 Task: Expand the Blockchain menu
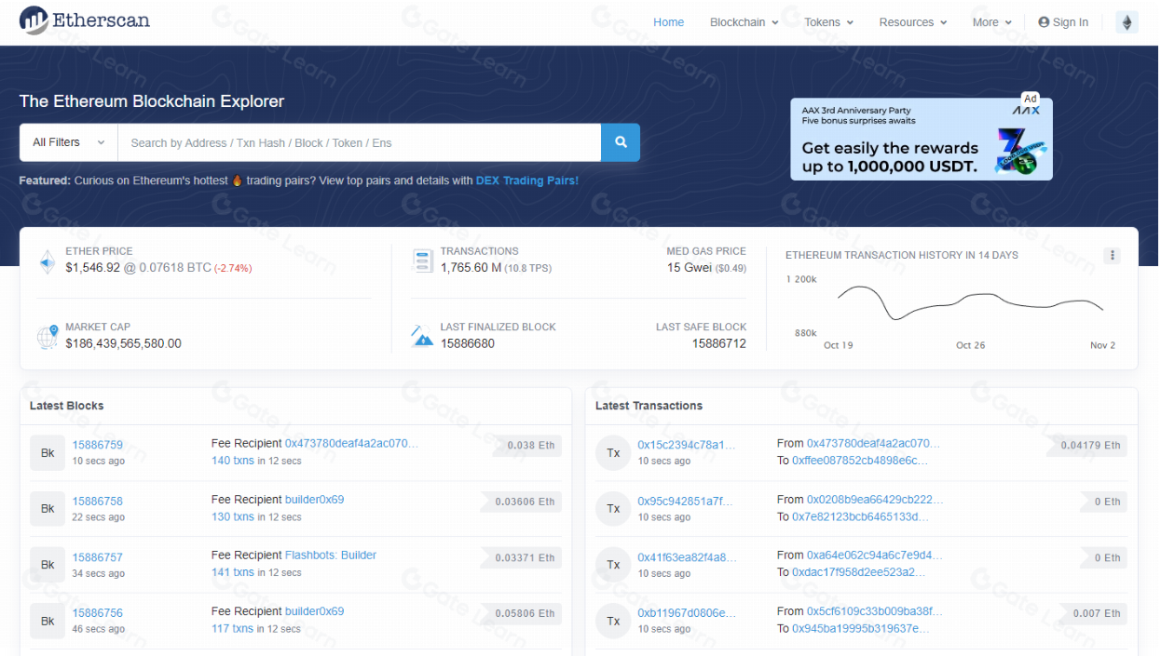[744, 22]
